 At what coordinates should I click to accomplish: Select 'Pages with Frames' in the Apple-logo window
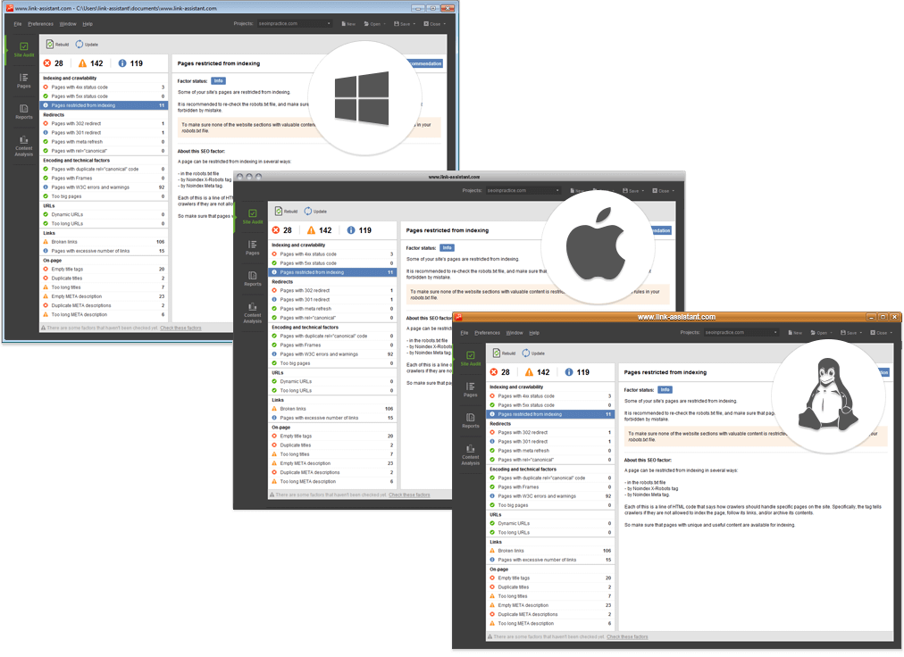[332, 345]
